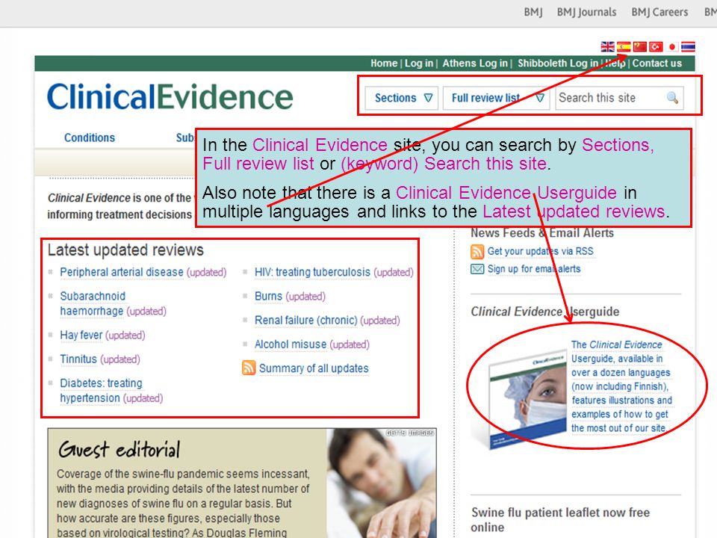Click the Guest editorial heading

[x=119, y=449]
